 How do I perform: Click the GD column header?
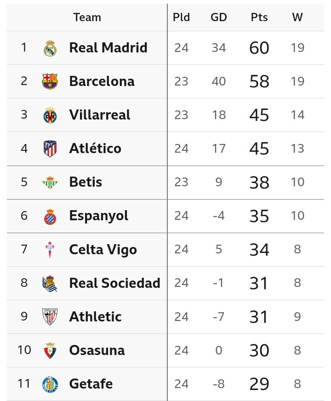coord(219,17)
